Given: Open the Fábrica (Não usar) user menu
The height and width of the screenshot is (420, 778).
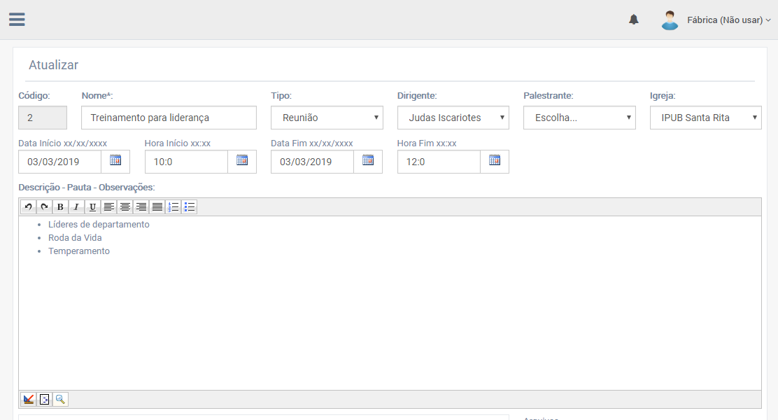Looking at the screenshot, I should (x=728, y=20).
